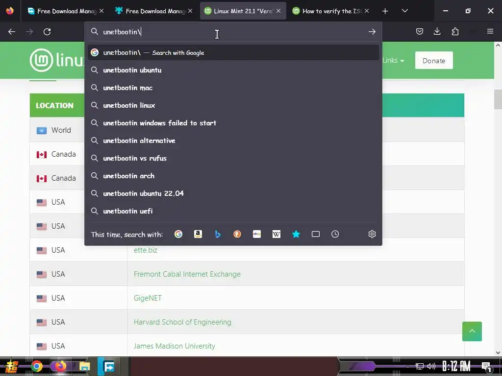The image size is (502, 376).
Task: Click the scrollbar down arrow
Action: pyautogui.click(x=498, y=352)
